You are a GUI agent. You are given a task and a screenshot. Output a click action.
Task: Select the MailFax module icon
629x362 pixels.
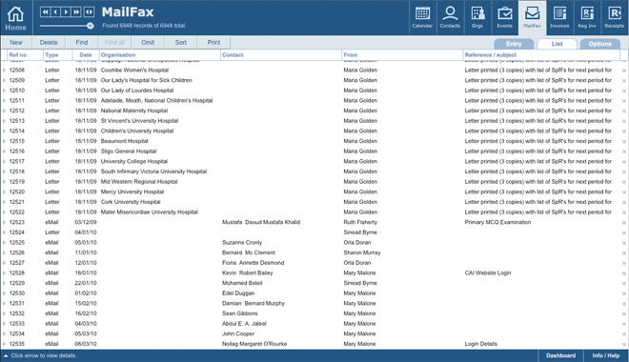532,18
